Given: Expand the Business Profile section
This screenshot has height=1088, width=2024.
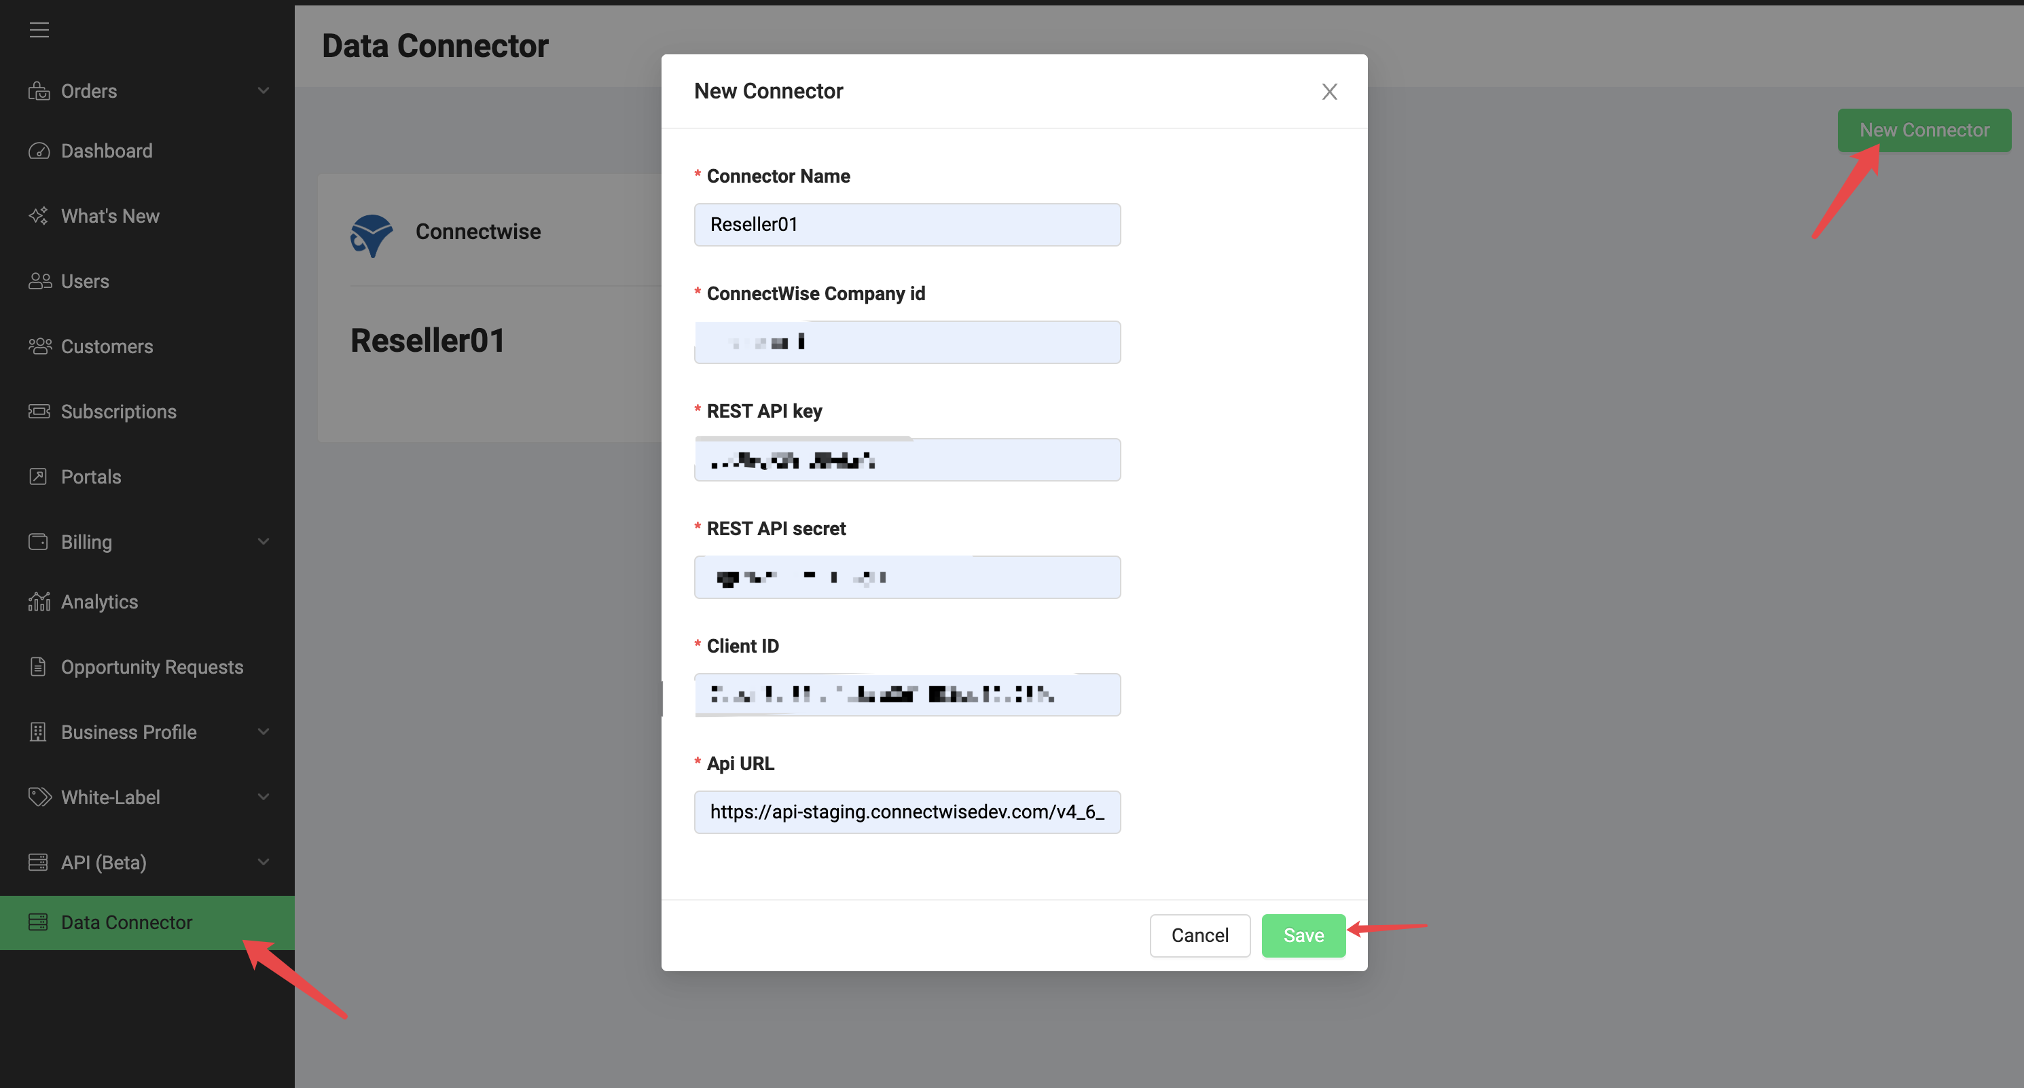Looking at the screenshot, I should pyautogui.click(x=264, y=731).
